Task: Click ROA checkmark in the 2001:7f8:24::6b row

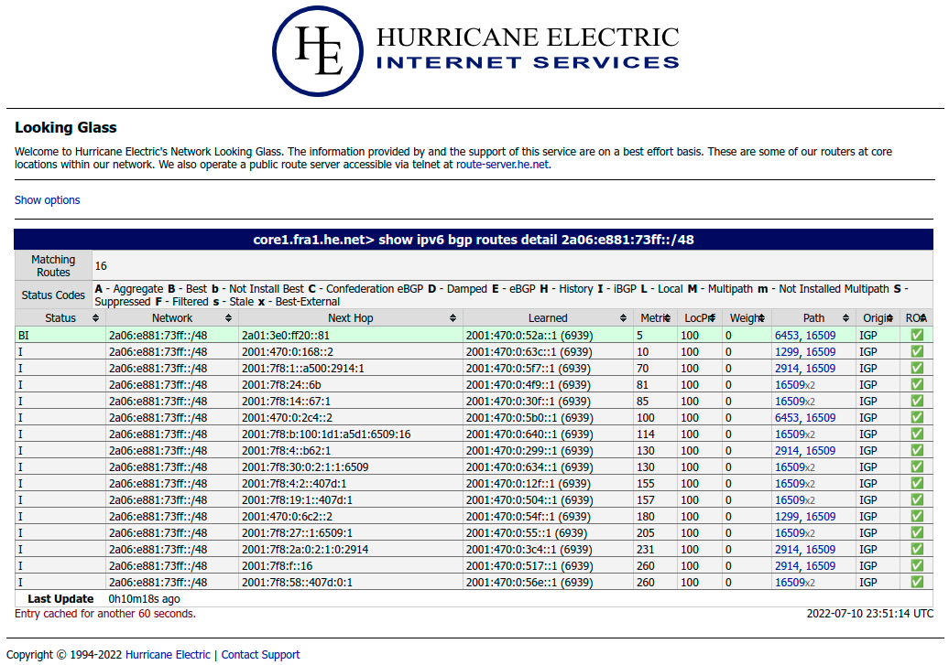Action: coord(917,384)
